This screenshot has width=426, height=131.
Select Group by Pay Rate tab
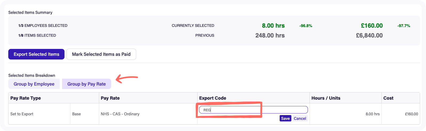86,84
